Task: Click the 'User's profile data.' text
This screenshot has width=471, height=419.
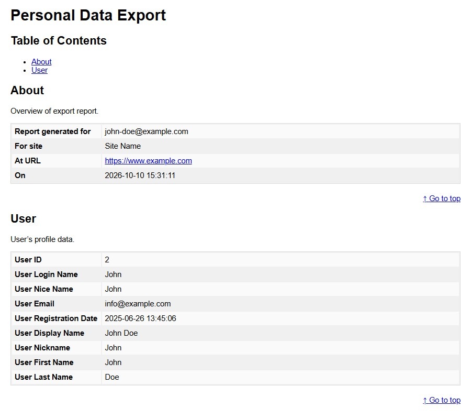Action: coord(42,239)
